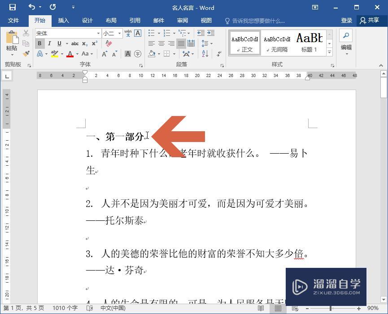Click Grow Font icon
The height and width of the screenshot is (314, 388).
tap(105, 54)
